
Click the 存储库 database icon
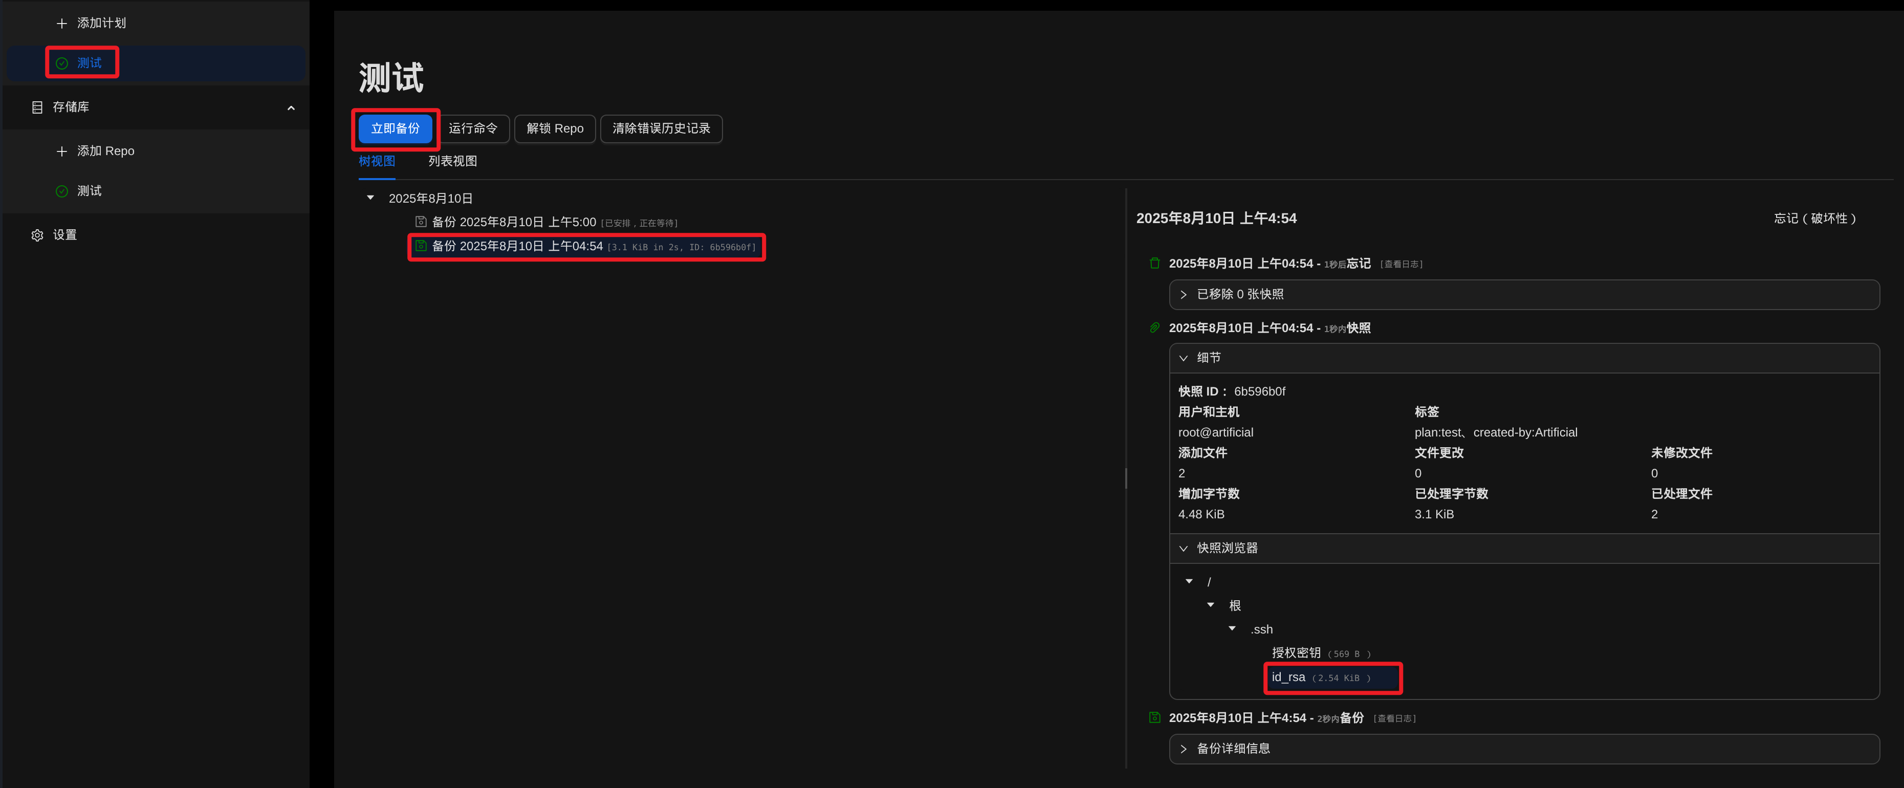click(x=37, y=108)
